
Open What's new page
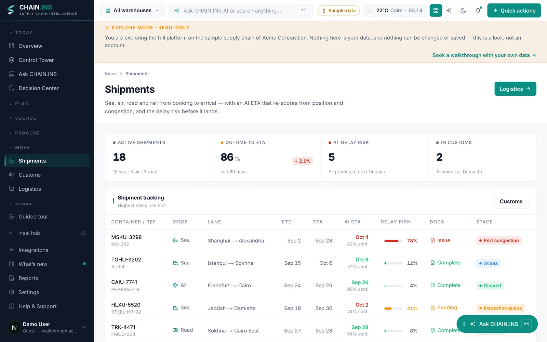(47, 264)
